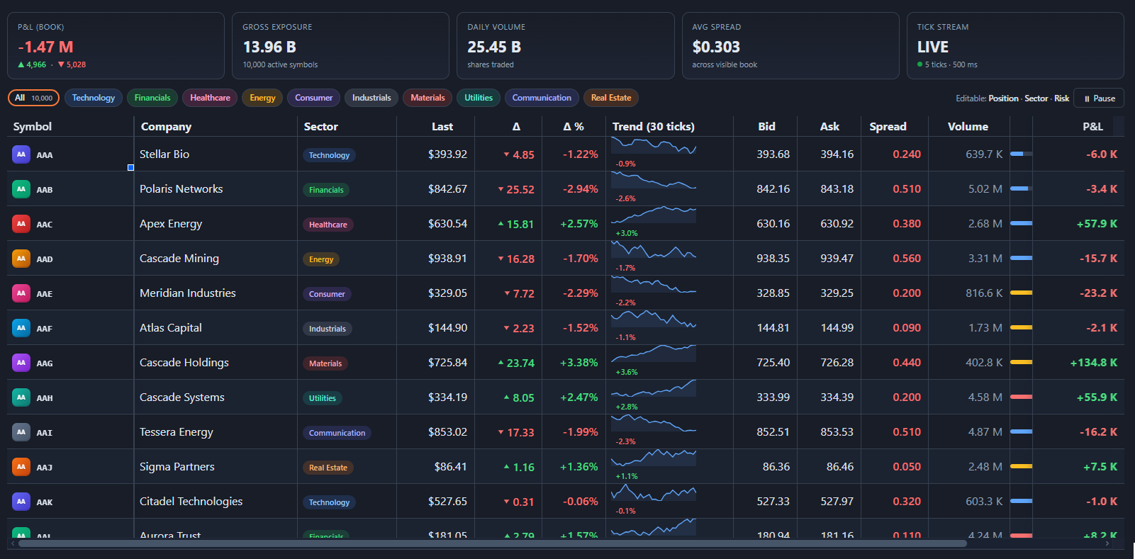This screenshot has width=1135, height=559.
Task: Click the AAI symbol avatar icon
Action: coord(21,431)
